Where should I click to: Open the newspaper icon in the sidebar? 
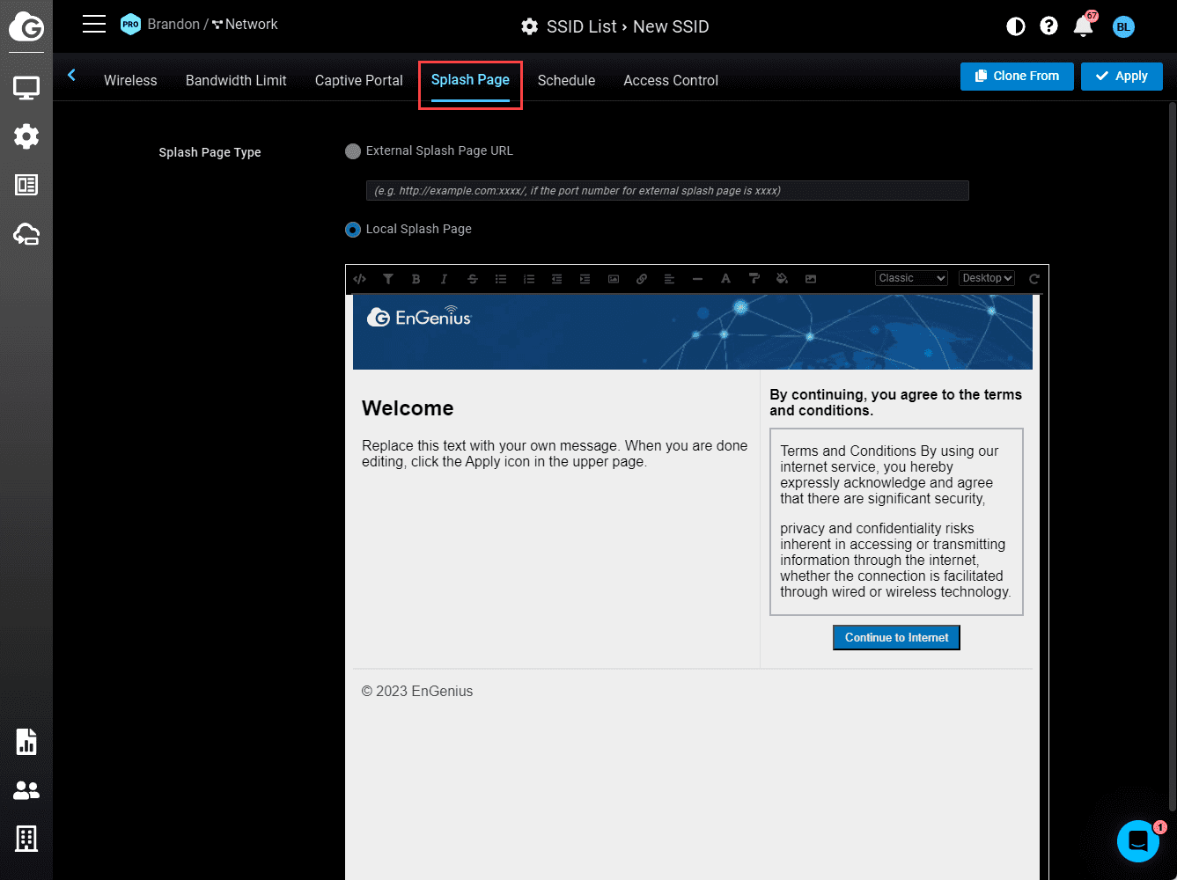click(x=26, y=185)
